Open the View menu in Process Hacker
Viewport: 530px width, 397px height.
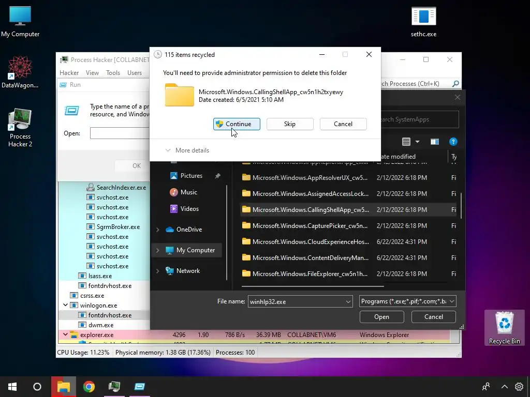[92, 72]
